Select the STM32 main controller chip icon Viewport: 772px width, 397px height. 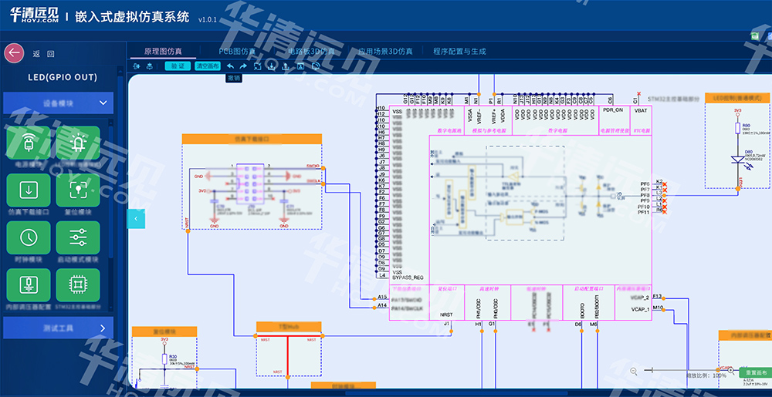coord(78,285)
